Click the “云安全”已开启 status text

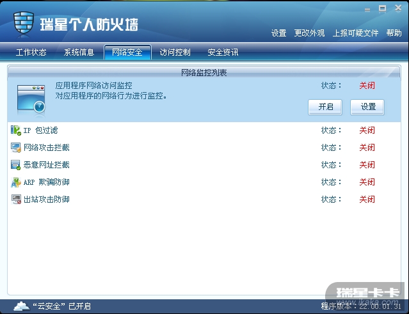(x=61, y=306)
